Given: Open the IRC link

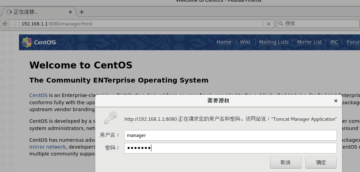Looking at the screenshot, I should point(334,42).
